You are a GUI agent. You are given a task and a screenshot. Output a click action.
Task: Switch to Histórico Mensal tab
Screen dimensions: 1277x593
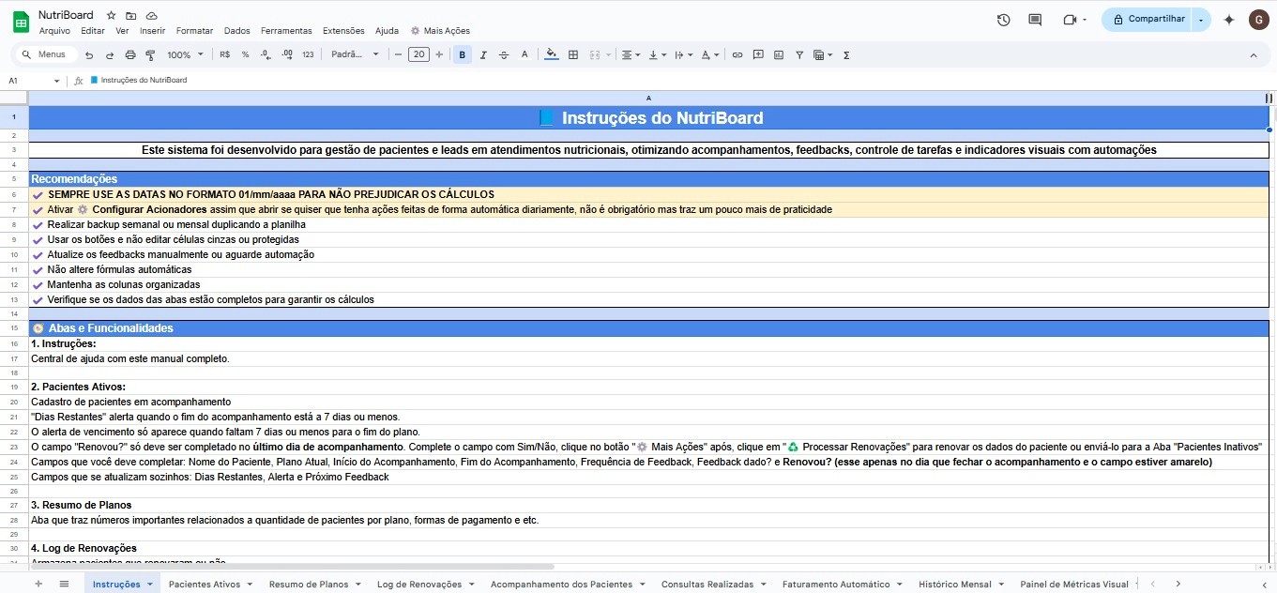point(955,585)
